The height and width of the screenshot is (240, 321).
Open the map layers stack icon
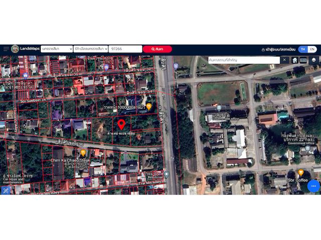[x=313, y=60]
